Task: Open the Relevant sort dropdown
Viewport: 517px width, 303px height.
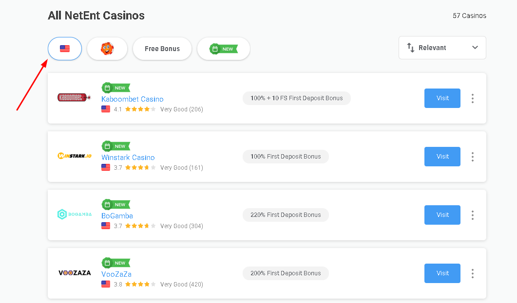Action: tap(442, 48)
